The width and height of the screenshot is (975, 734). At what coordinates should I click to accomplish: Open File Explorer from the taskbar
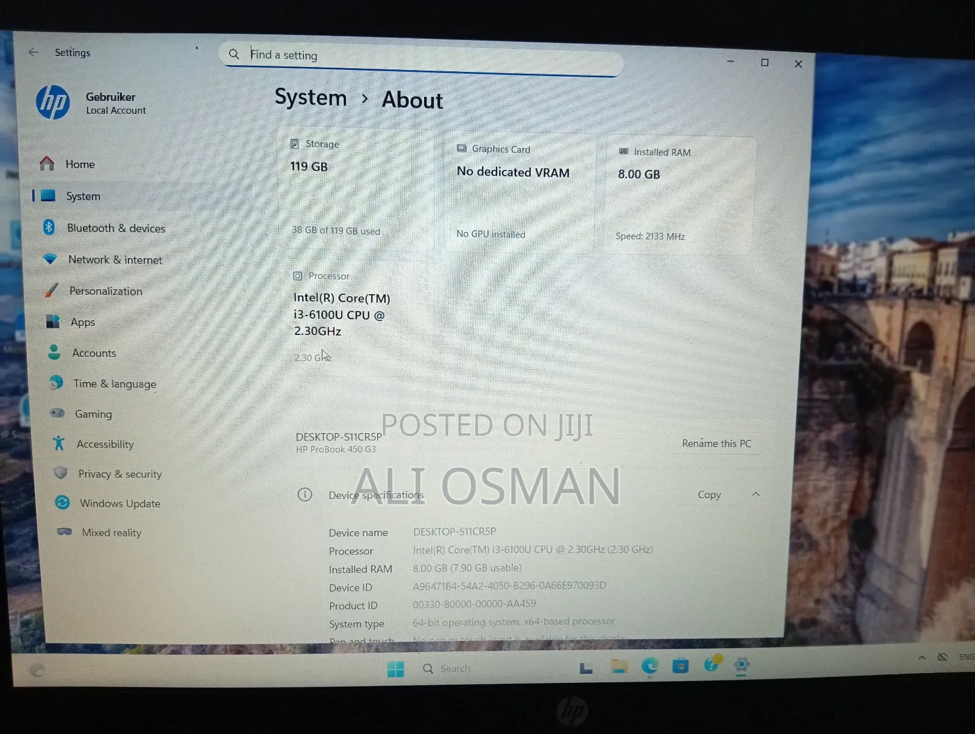coord(619,666)
